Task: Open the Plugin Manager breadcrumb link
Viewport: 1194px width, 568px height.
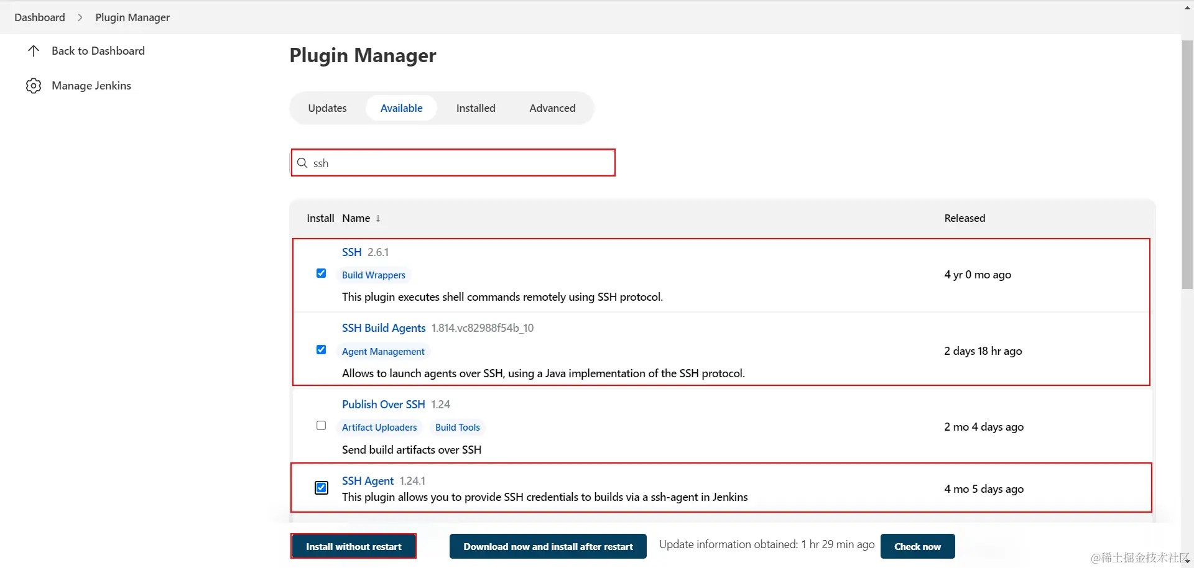Action: [132, 17]
